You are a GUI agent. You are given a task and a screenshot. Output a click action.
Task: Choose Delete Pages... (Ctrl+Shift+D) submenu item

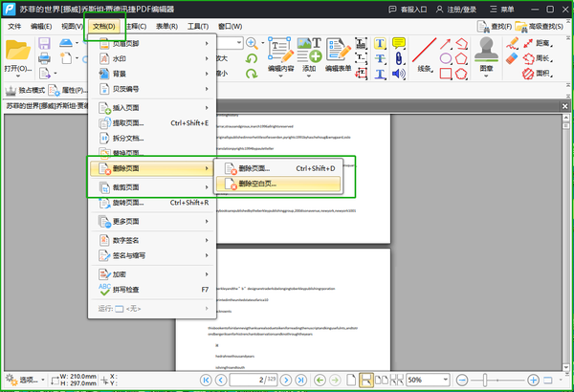278,168
